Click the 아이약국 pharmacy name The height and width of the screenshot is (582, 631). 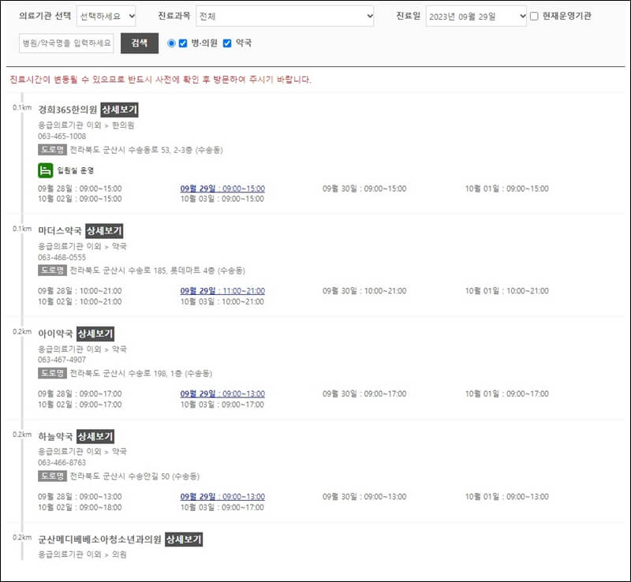pos(55,334)
